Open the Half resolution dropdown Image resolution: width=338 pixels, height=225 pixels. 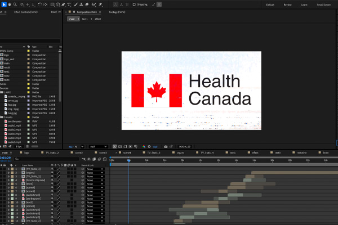click(98, 147)
